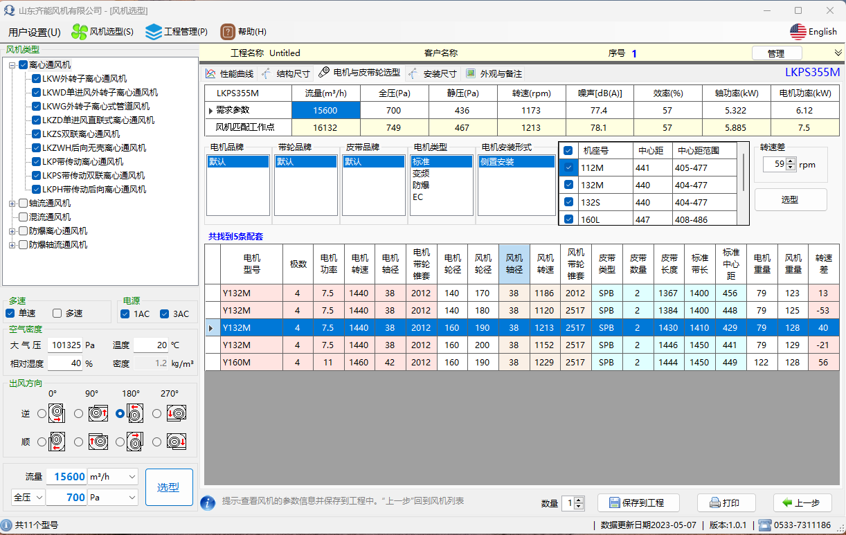Screen dimensions: 846x535
Task: Choose the 顺 90° outlet direction icon
Action: click(x=98, y=442)
